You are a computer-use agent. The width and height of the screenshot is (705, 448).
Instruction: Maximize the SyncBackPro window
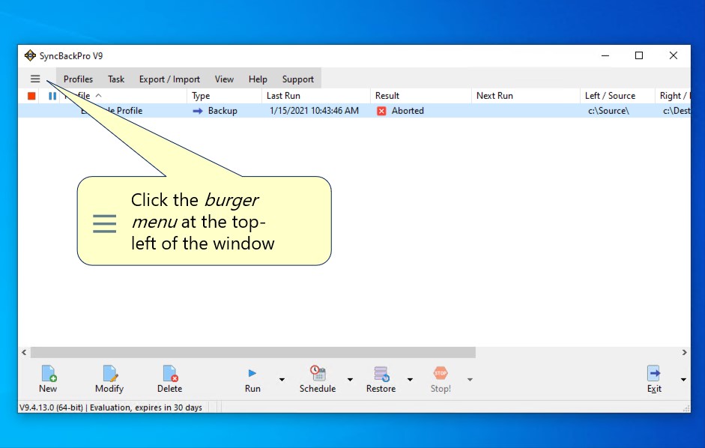point(639,55)
